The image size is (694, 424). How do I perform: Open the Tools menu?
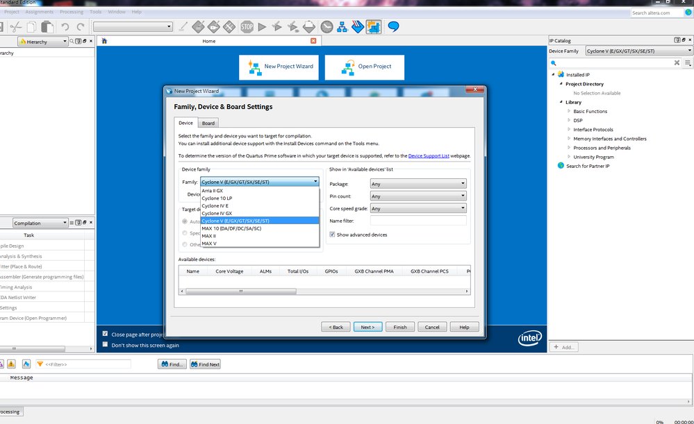click(x=95, y=12)
